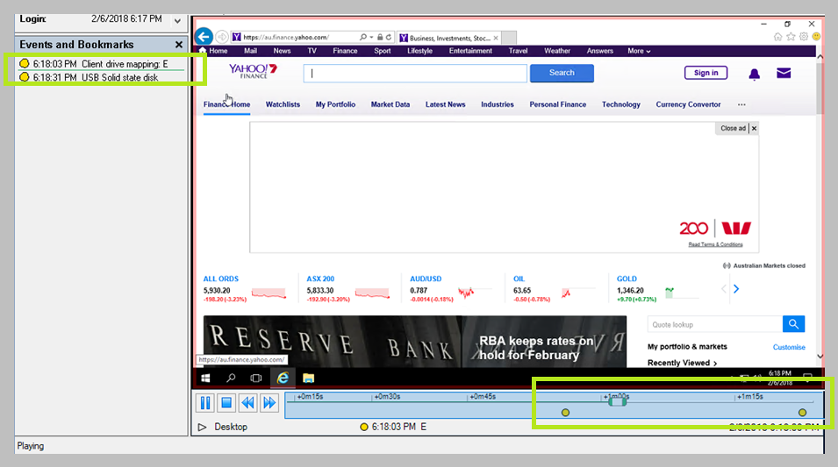Jump to the first yellow timeline event marker
This screenshot has width=838, height=467.
coord(565,413)
